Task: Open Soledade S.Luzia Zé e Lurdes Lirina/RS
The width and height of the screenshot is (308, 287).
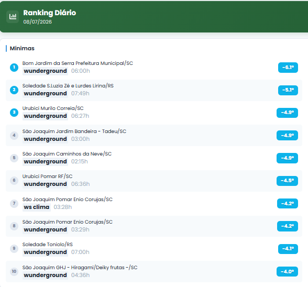Action: click(68, 86)
